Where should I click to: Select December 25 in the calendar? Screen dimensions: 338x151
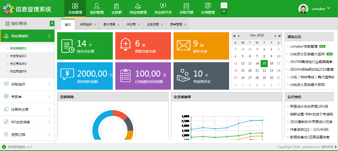(x=235, y=78)
